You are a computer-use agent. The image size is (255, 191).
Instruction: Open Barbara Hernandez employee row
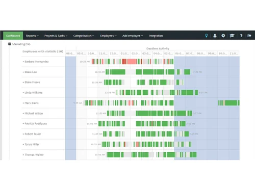(37, 62)
